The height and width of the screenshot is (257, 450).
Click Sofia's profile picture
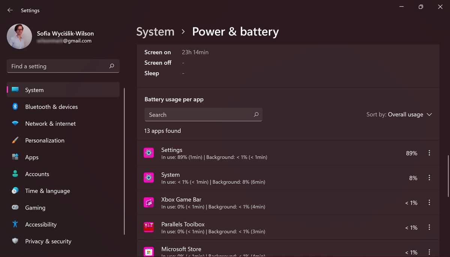[19, 36]
